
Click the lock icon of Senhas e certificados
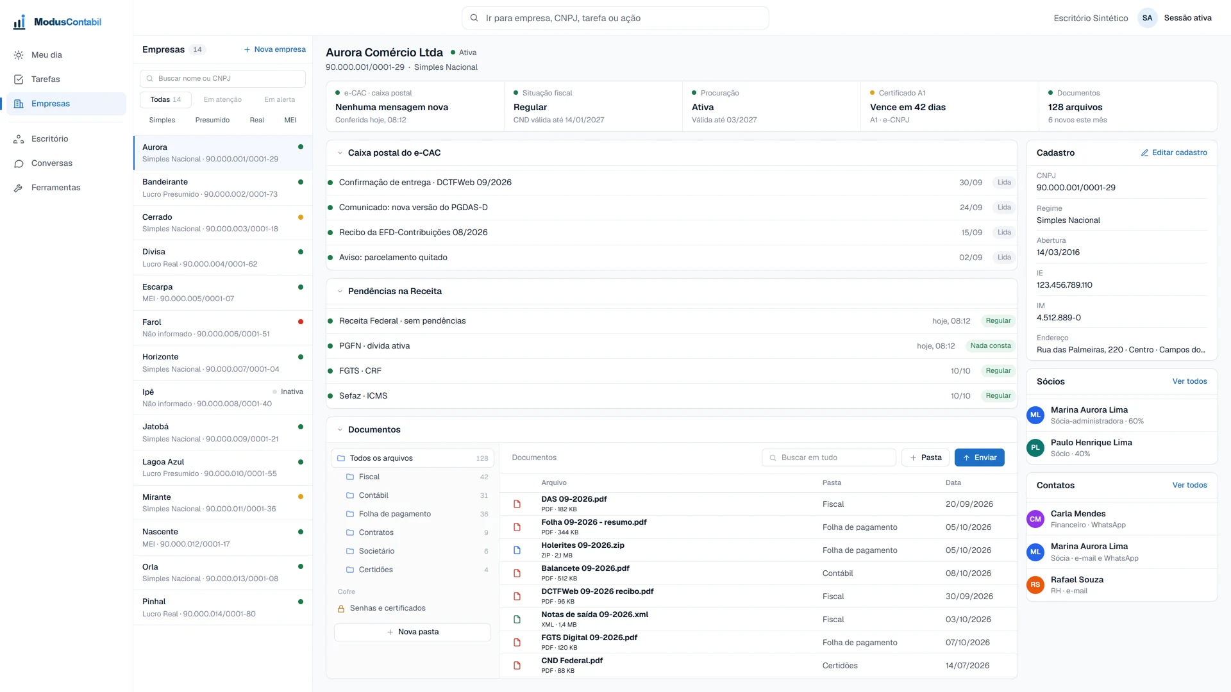(x=341, y=609)
